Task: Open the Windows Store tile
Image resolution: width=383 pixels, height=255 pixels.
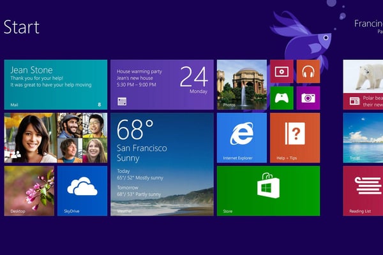Action: (267, 191)
